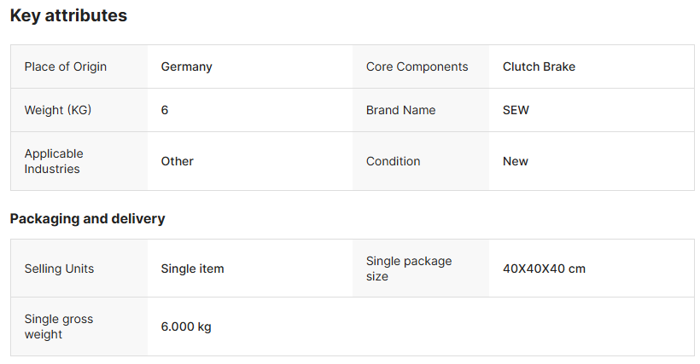Select the Place of Origin label
Viewport: 700px width, 364px height.
tap(66, 66)
